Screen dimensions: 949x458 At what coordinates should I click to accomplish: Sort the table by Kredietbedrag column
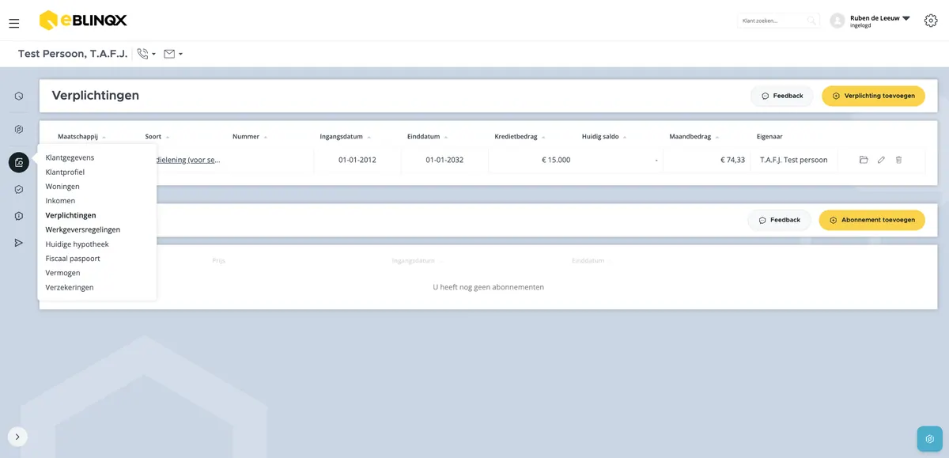tap(520, 137)
